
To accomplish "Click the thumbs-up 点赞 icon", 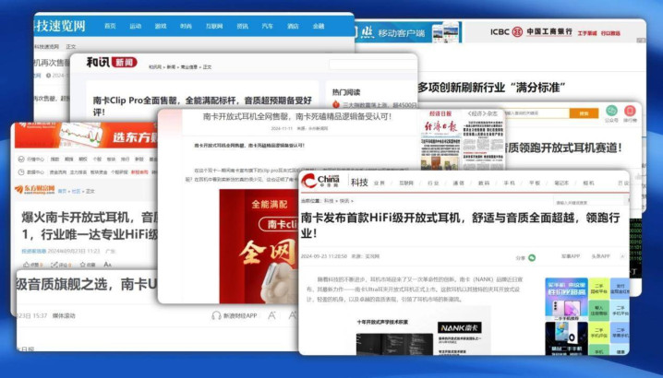I will click(27, 265).
